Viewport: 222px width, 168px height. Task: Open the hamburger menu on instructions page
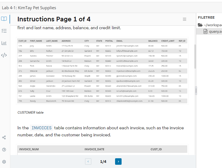click(185, 19)
